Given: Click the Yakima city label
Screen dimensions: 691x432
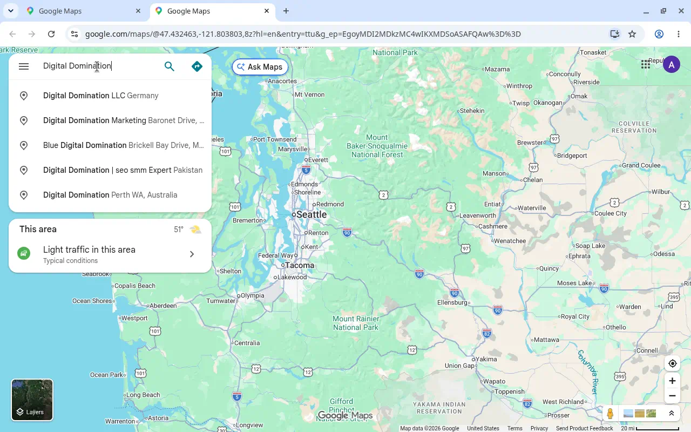Looking at the screenshot, I should pos(486,359).
